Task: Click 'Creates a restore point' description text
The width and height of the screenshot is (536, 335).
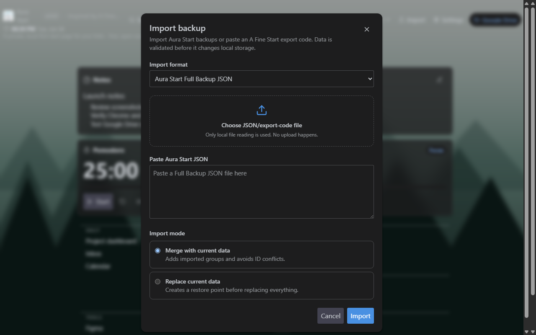Action: (x=232, y=290)
